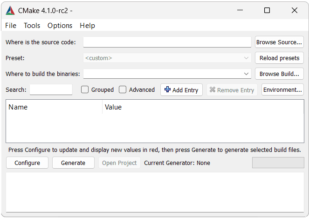This screenshot has width=309, height=219.
Task: Close the CMake window
Action: (295, 10)
